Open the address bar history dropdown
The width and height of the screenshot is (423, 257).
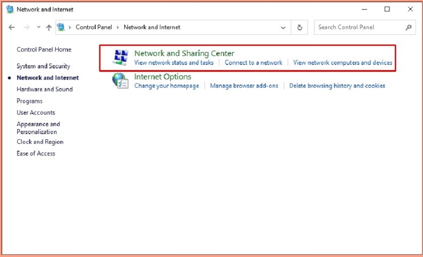pyautogui.click(x=283, y=27)
